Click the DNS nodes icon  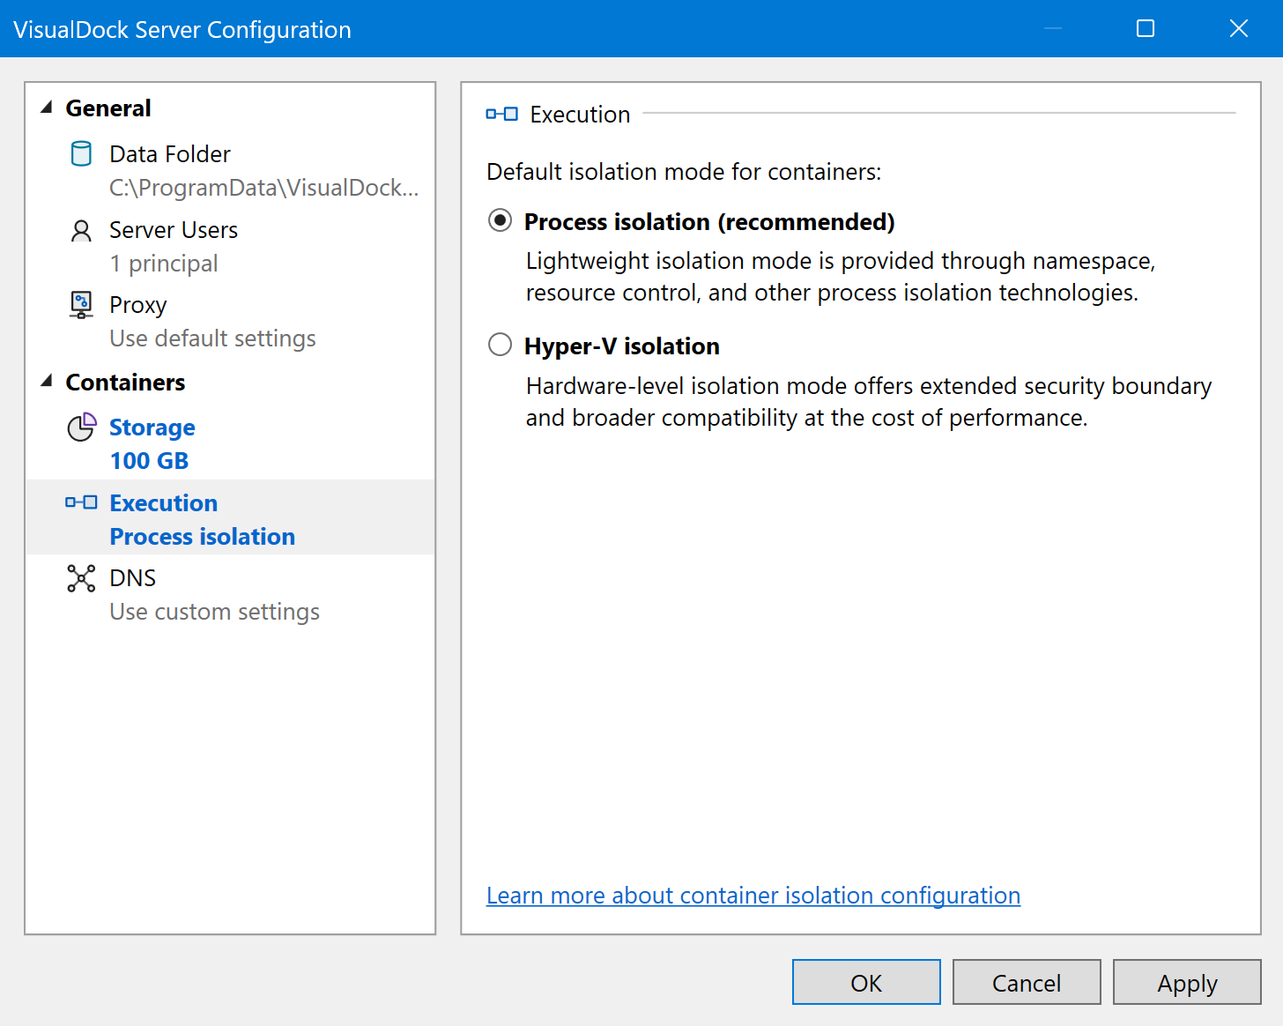click(x=81, y=578)
